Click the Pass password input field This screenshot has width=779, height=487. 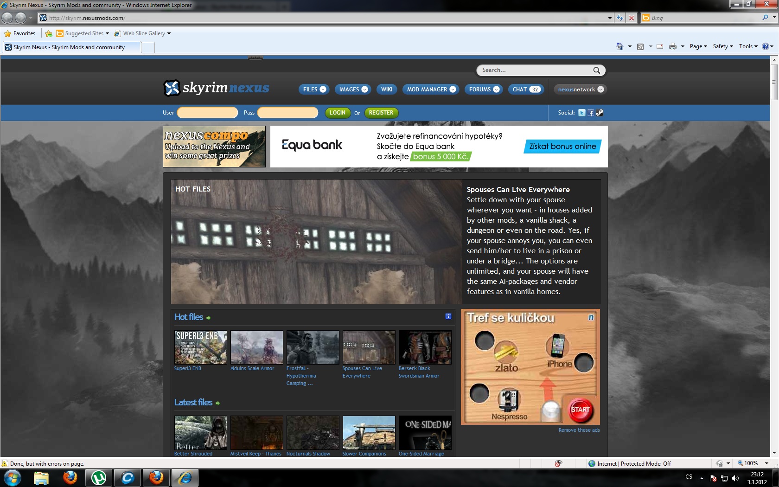pos(288,113)
